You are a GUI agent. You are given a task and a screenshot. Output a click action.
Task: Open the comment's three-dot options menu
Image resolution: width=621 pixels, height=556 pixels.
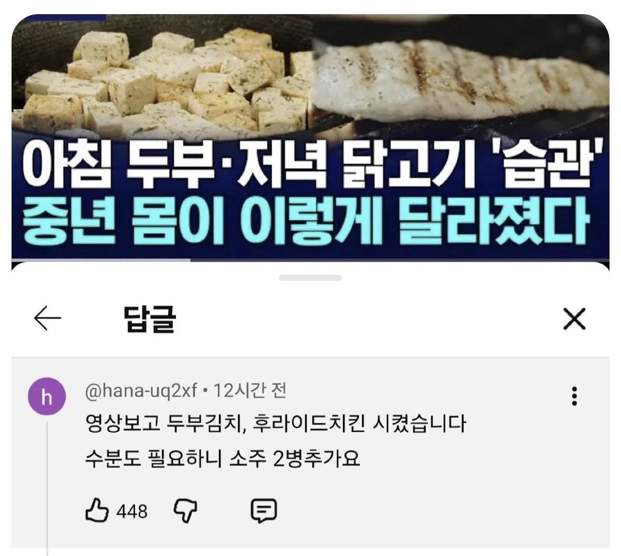(x=574, y=396)
